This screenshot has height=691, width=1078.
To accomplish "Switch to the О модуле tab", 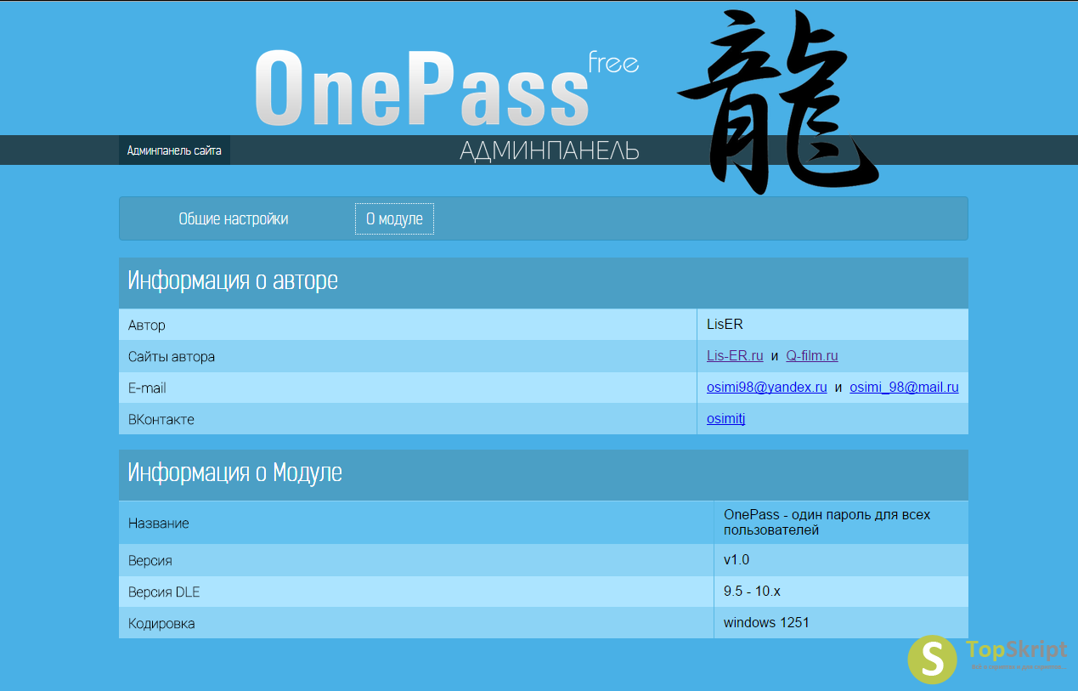I will [394, 218].
